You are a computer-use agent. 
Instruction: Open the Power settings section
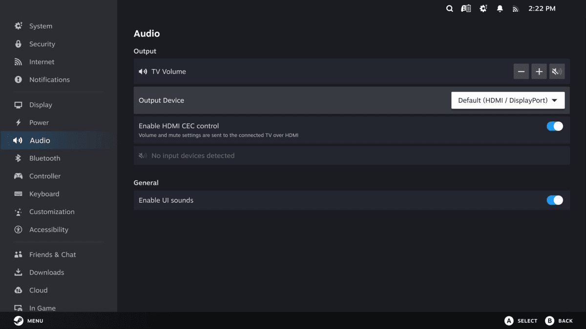pos(59,122)
